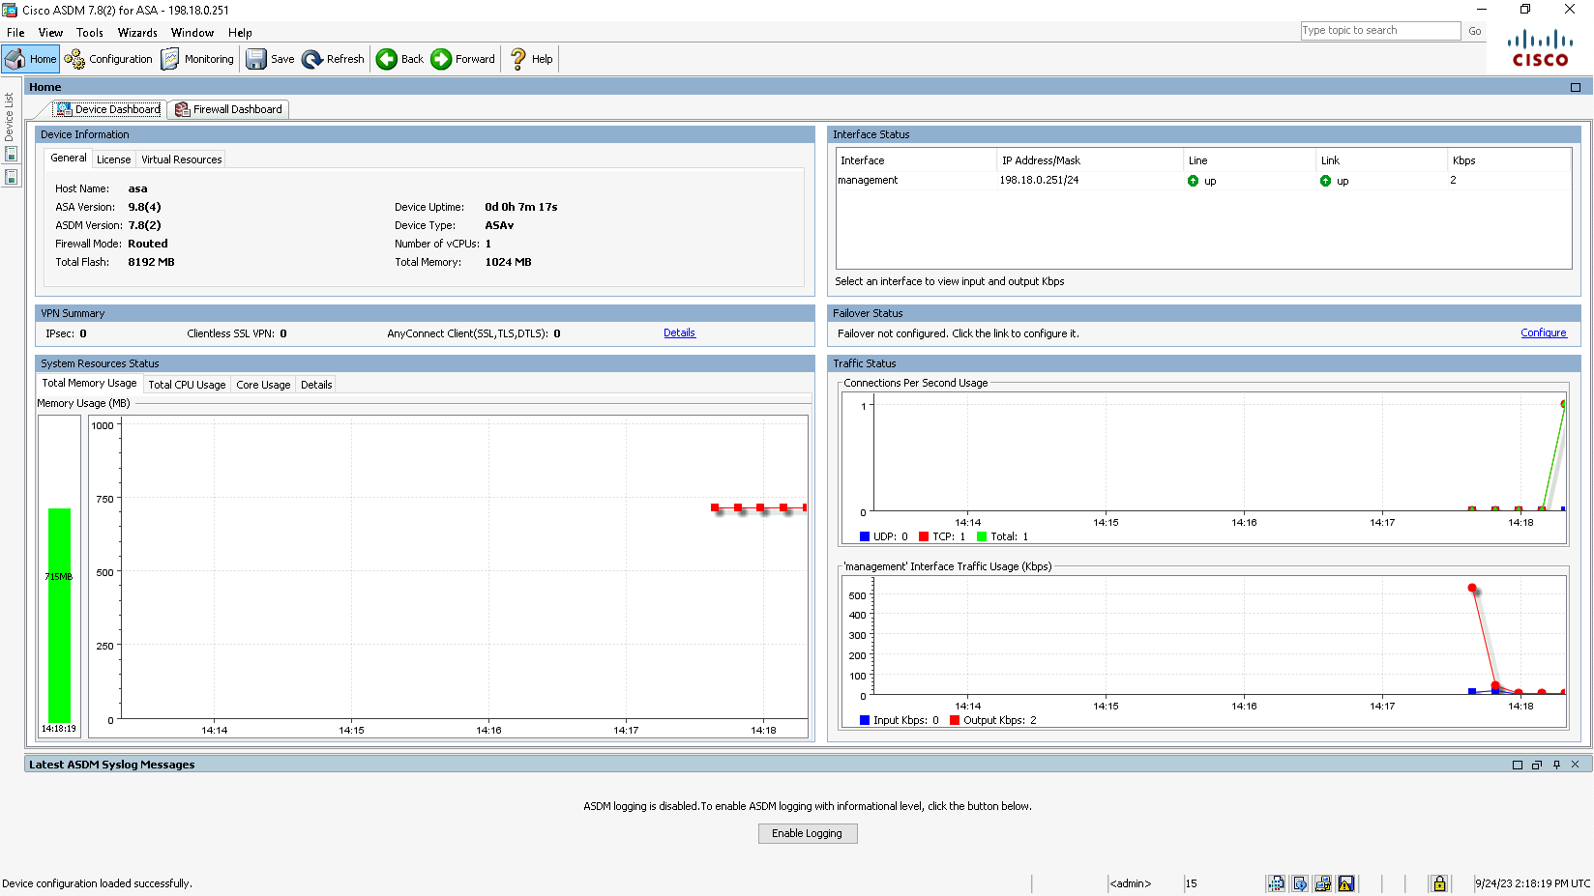This screenshot has width=1594, height=896.
Task: Open the Configuration view from toolbar
Action: coord(108,59)
